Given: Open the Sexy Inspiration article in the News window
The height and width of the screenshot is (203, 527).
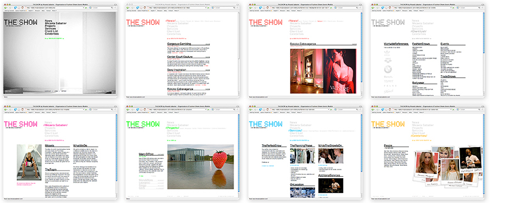Looking at the screenshot, I should click(177, 70).
